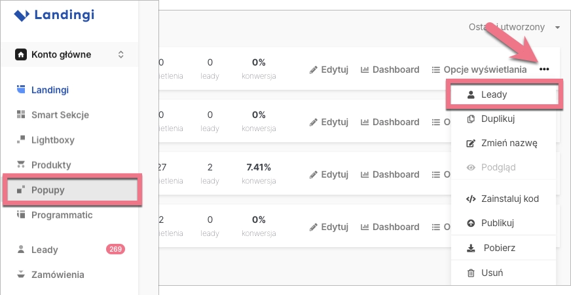
Task: Select Leady from the context menu
Action: click(494, 94)
